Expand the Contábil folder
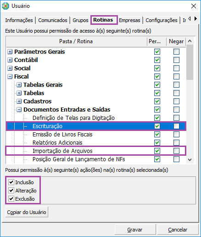 click(x=10, y=60)
